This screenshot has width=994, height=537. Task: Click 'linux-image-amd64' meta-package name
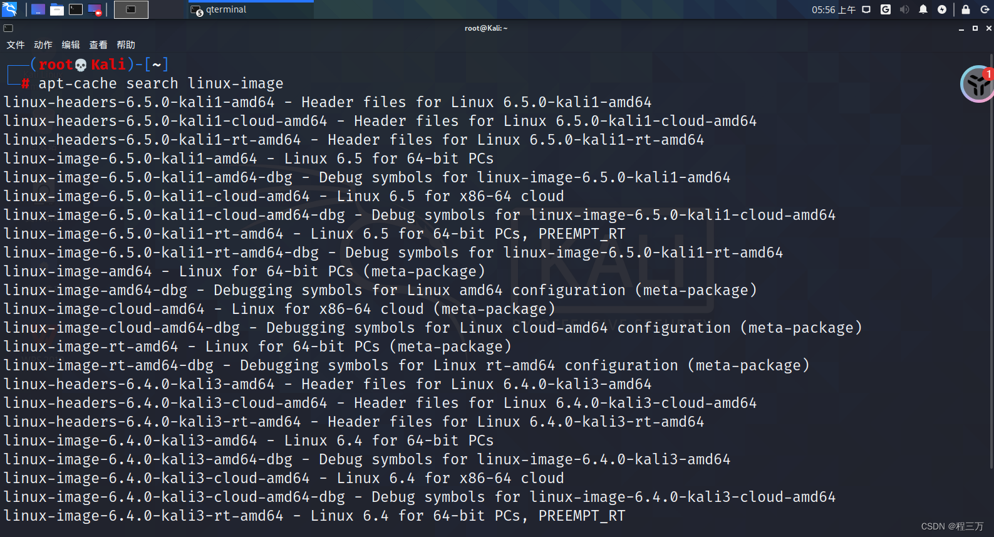(78, 271)
